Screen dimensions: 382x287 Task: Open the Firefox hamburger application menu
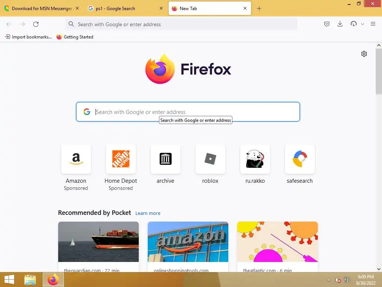pos(373,24)
